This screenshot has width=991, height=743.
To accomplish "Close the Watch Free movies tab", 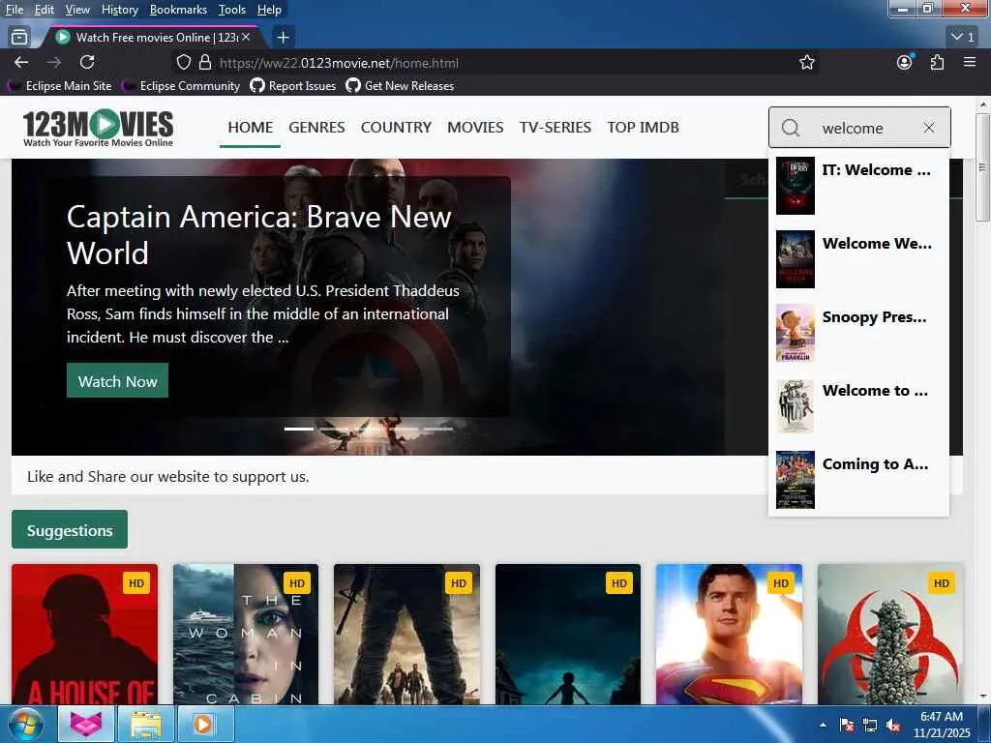I will pyautogui.click(x=246, y=38).
